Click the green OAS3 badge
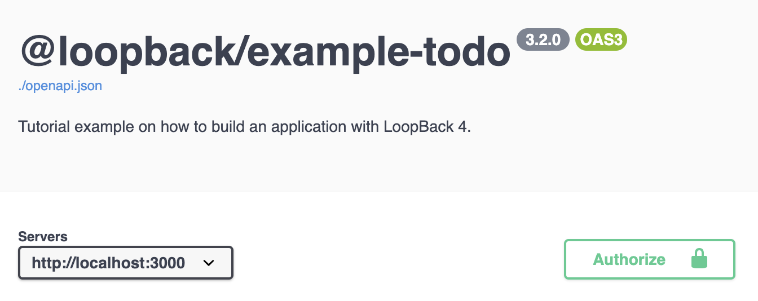 coord(601,39)
